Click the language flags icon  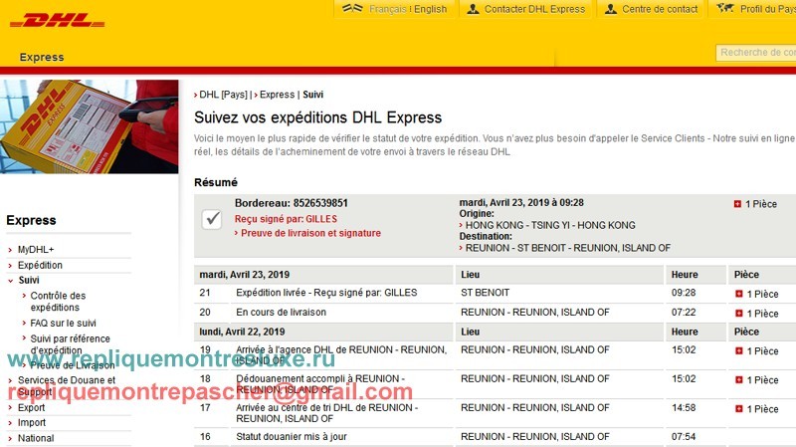click(x=352, y=9)
